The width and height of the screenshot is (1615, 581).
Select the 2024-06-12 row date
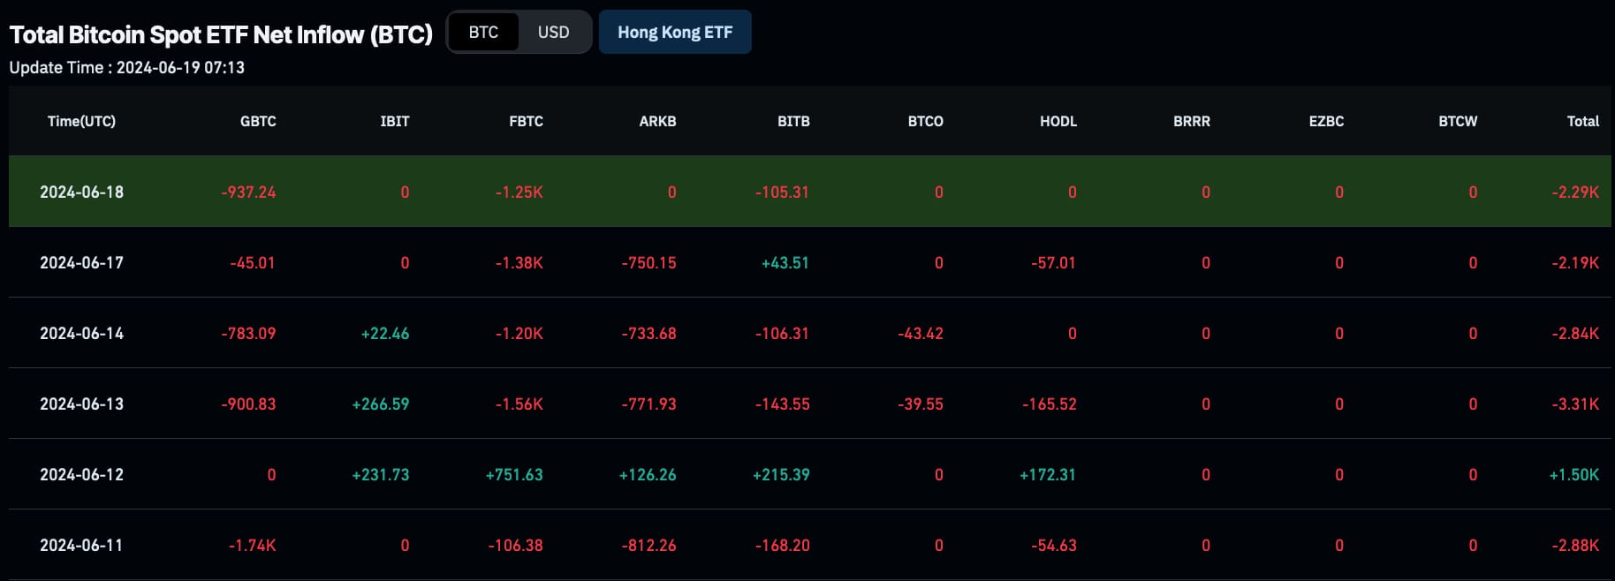pyautogui.click(x=81, y=474)
